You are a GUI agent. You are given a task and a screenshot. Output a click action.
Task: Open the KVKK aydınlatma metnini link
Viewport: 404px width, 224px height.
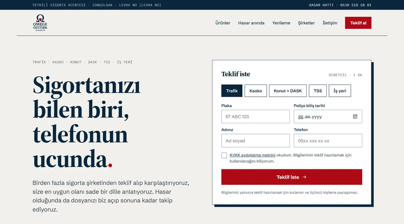tap(252, 155)
